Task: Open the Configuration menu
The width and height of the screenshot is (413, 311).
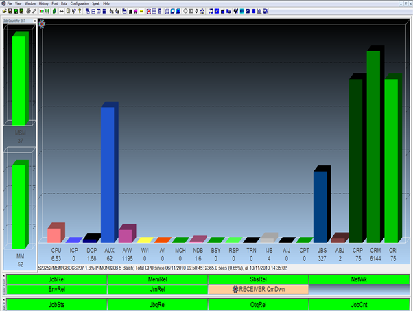Action: click(89, 3)
